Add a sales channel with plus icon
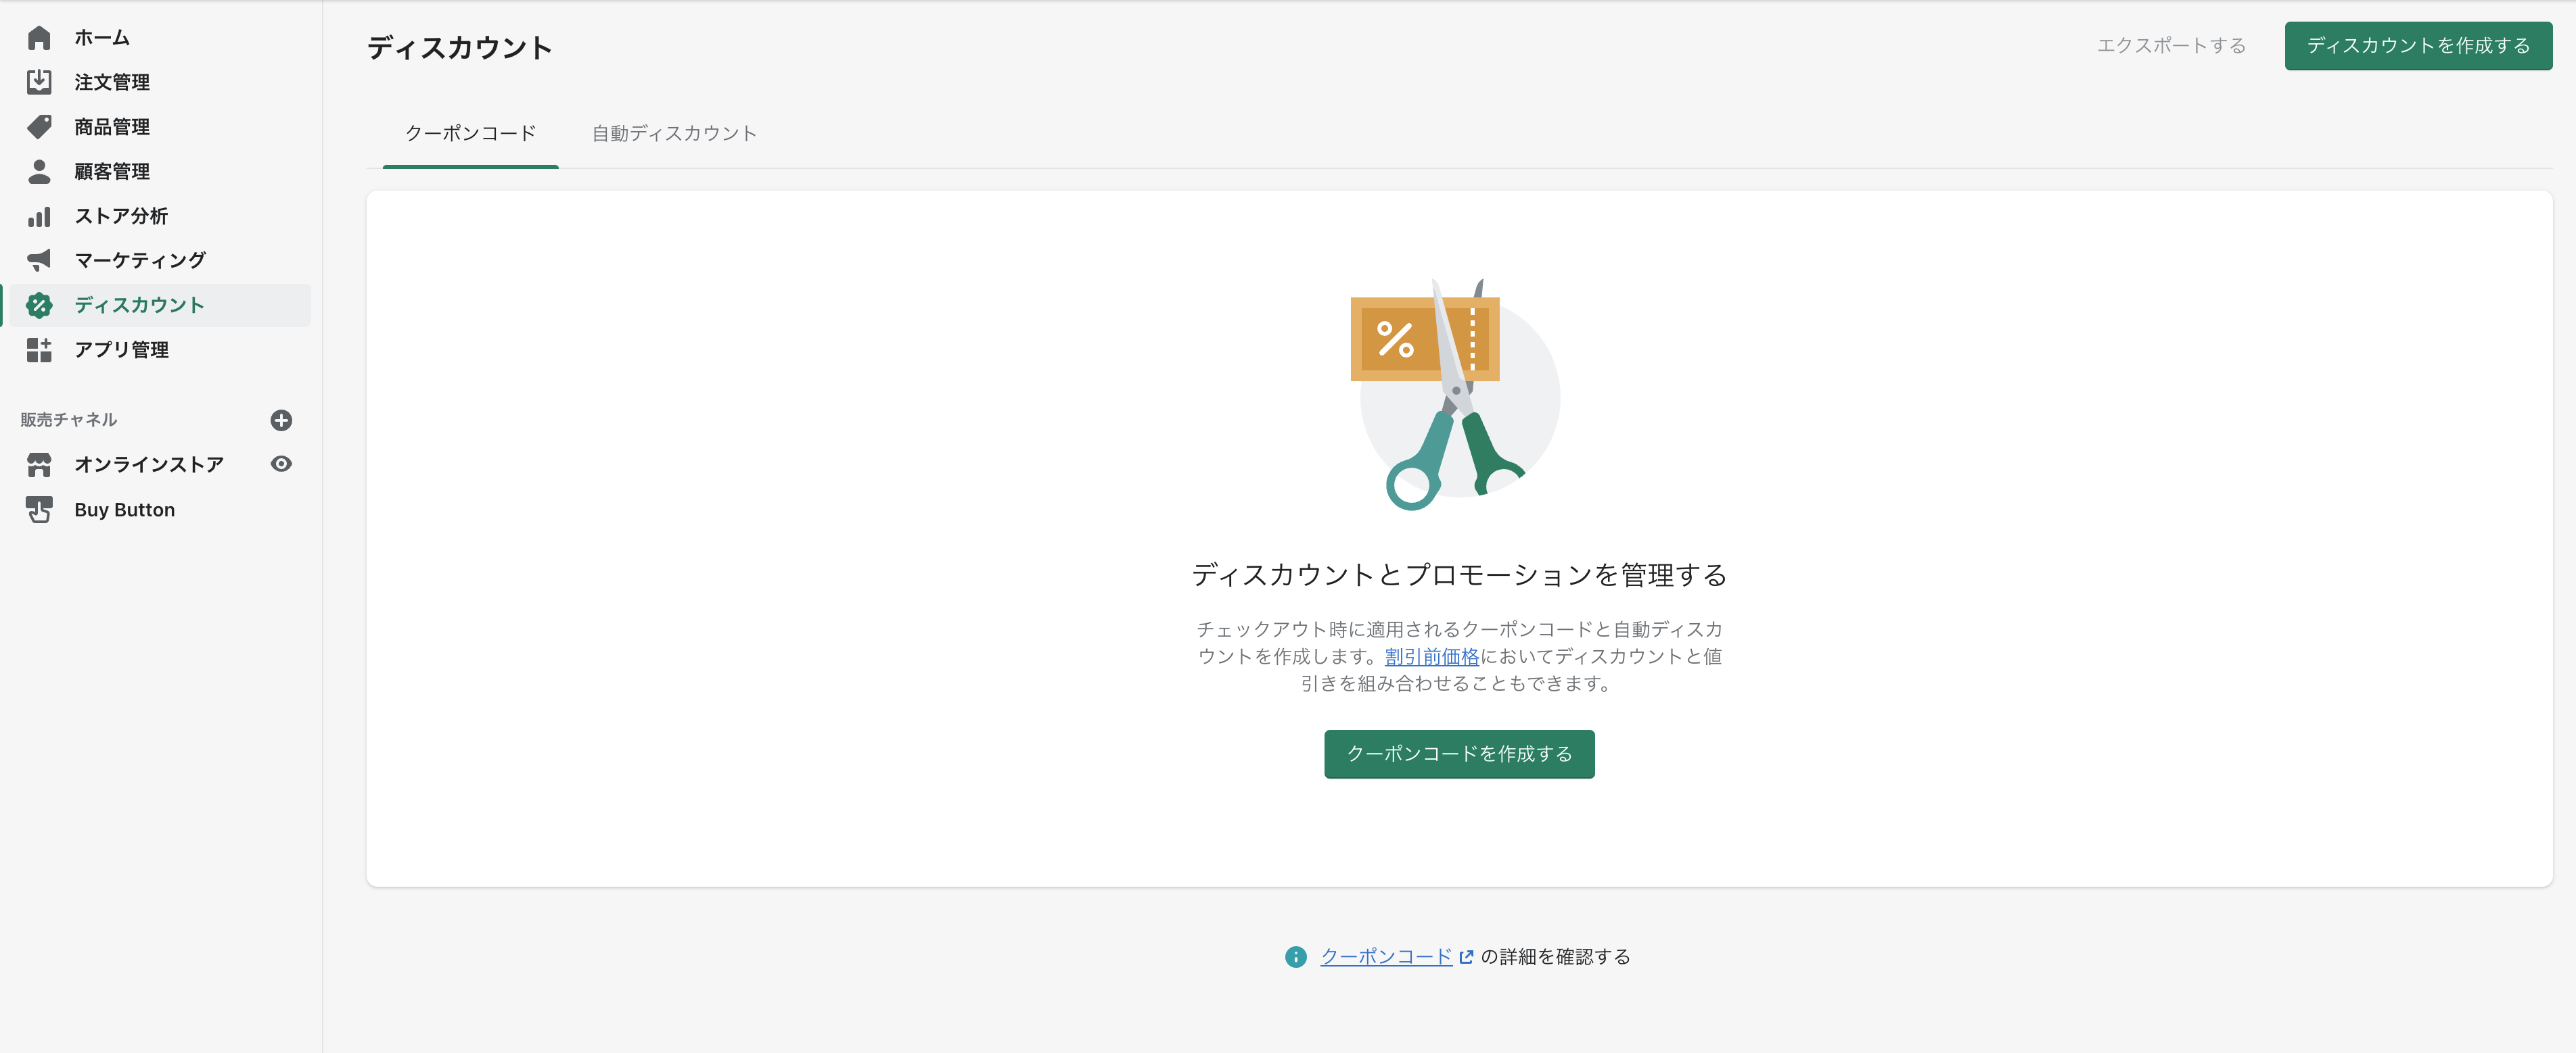 [281, 420]
